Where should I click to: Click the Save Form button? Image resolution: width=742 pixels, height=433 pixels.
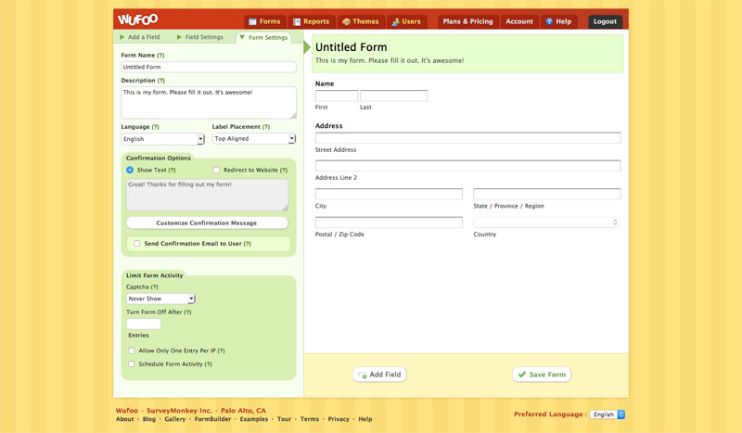pos(542,375)
